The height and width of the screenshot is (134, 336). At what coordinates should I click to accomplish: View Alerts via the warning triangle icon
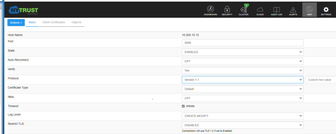(x=293, y=10)
